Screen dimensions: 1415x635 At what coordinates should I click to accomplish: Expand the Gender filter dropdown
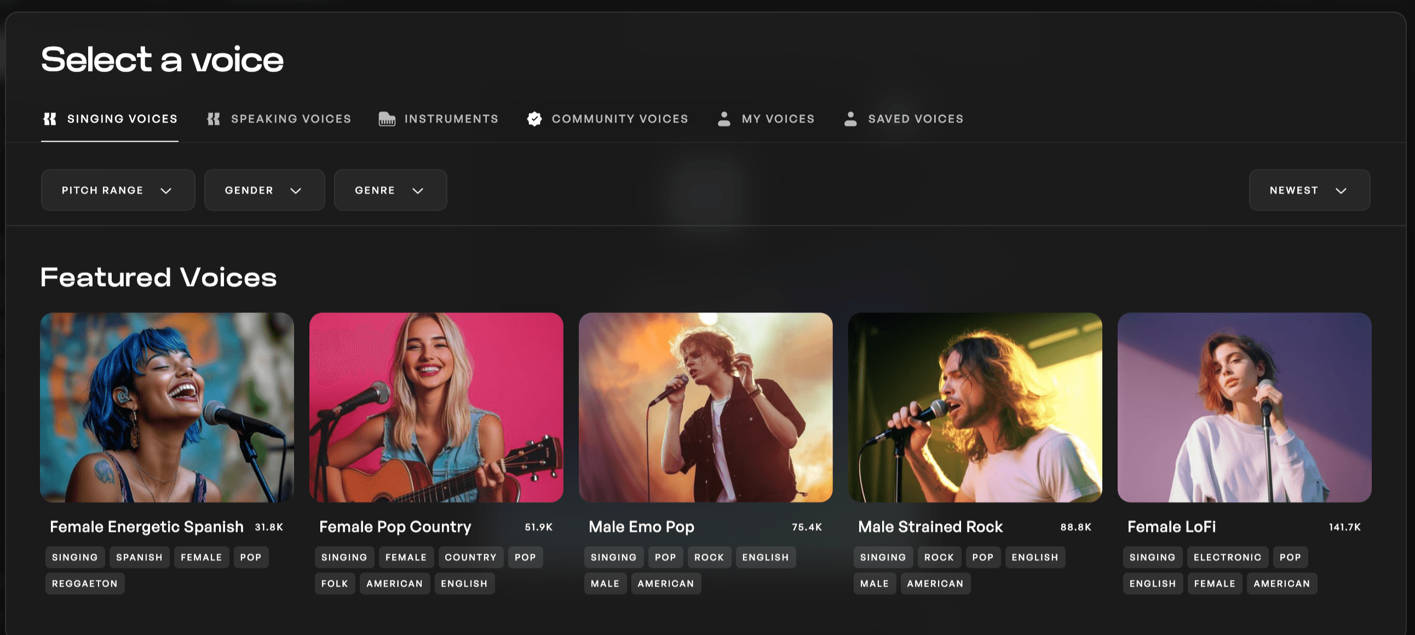[264, 190]
